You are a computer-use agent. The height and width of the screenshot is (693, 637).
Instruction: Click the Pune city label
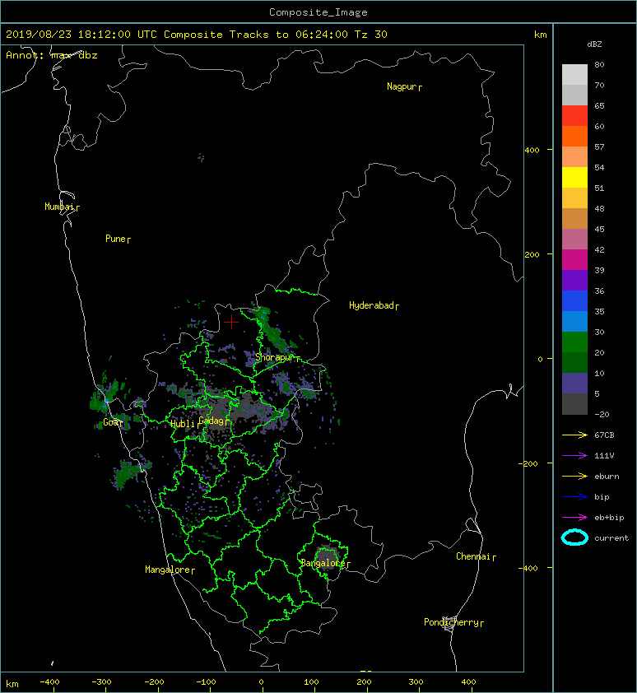tap(115, 239)
